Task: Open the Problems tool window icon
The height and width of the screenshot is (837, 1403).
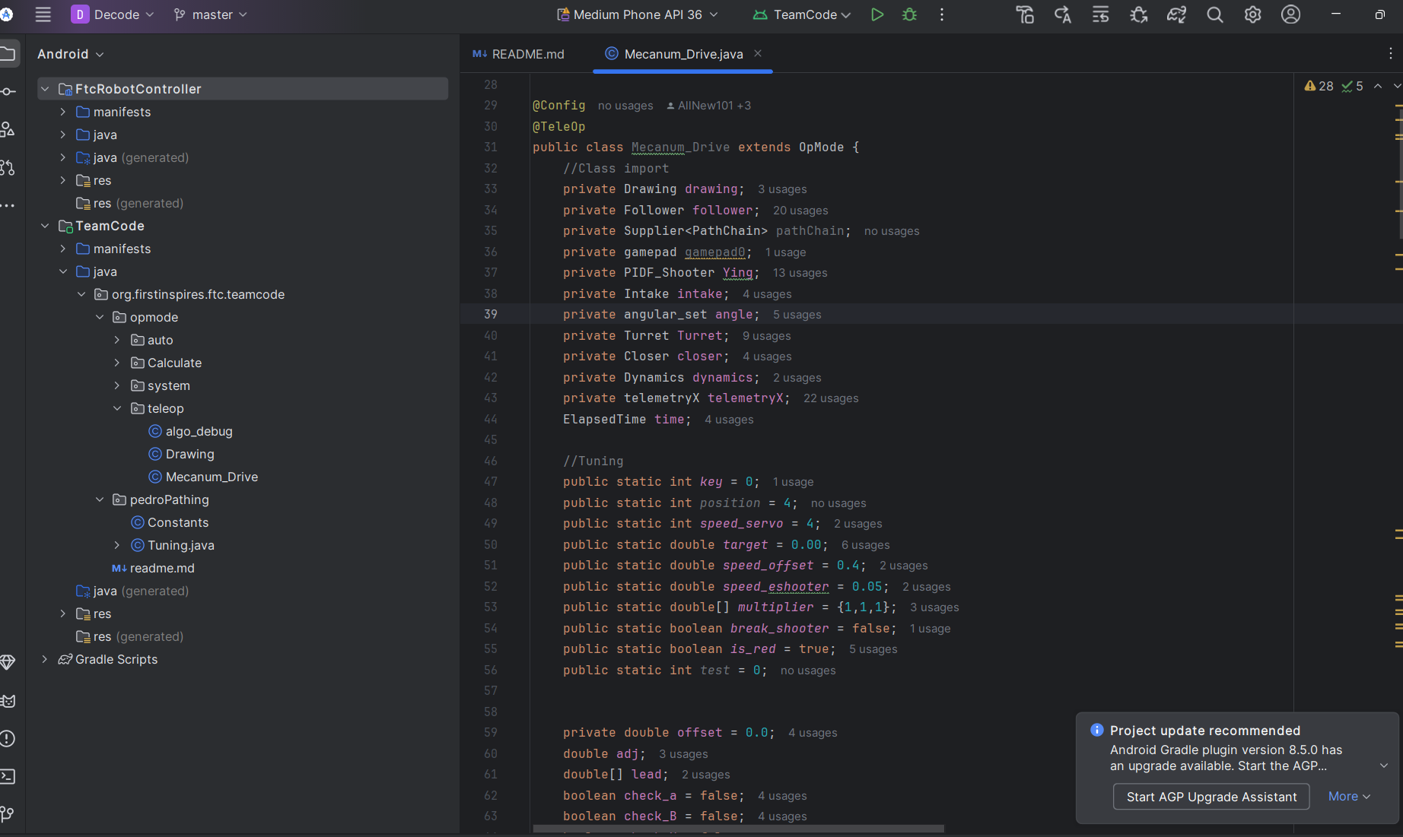Action: (x=8, y=738)
